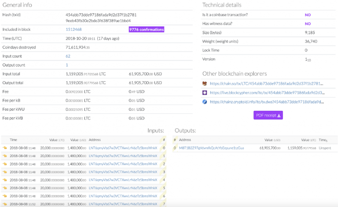Open block 1512468 link
This screenshot has height=207, width=338.
pos(73,29)
